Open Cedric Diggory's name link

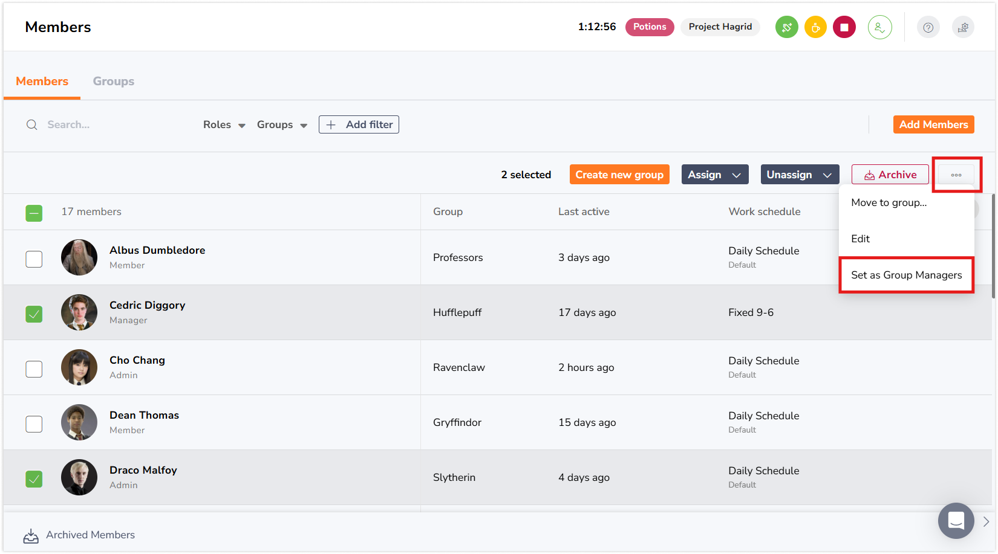pos(147,305)
